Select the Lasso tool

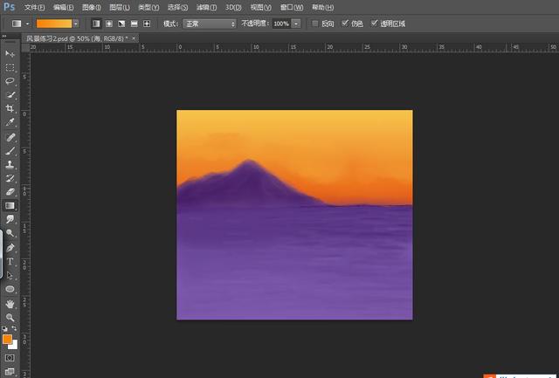pos(10,80)
